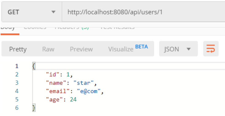The height and width of the screenshot is (116, 225).
Task: Toggle the word wrap icon
Action: [211, 49]
